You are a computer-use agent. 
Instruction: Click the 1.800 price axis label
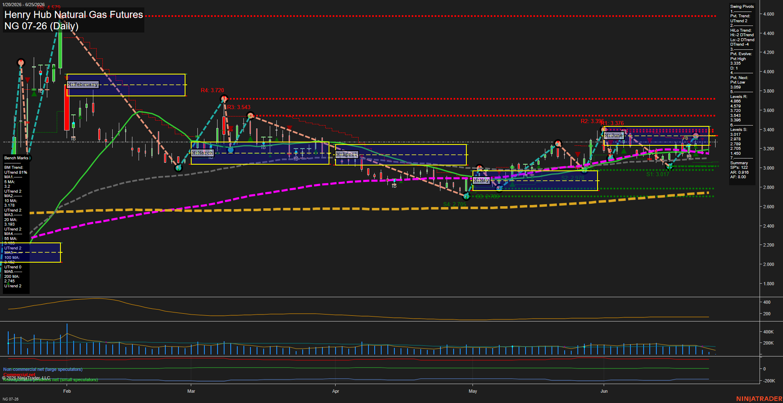[x=769, y=284]
